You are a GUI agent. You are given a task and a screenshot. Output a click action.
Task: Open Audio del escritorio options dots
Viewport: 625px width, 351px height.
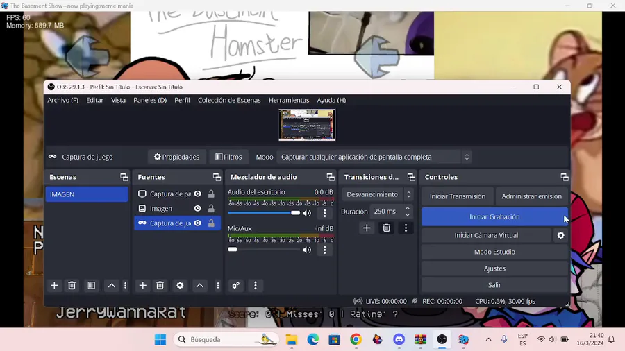click(325, 214)
